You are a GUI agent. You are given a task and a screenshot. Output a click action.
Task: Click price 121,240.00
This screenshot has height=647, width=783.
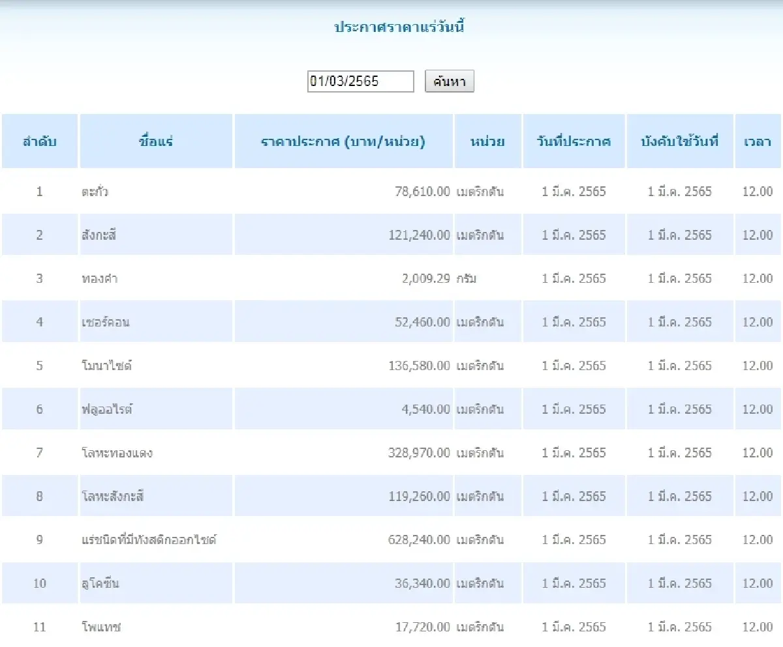tap(419, 235)
